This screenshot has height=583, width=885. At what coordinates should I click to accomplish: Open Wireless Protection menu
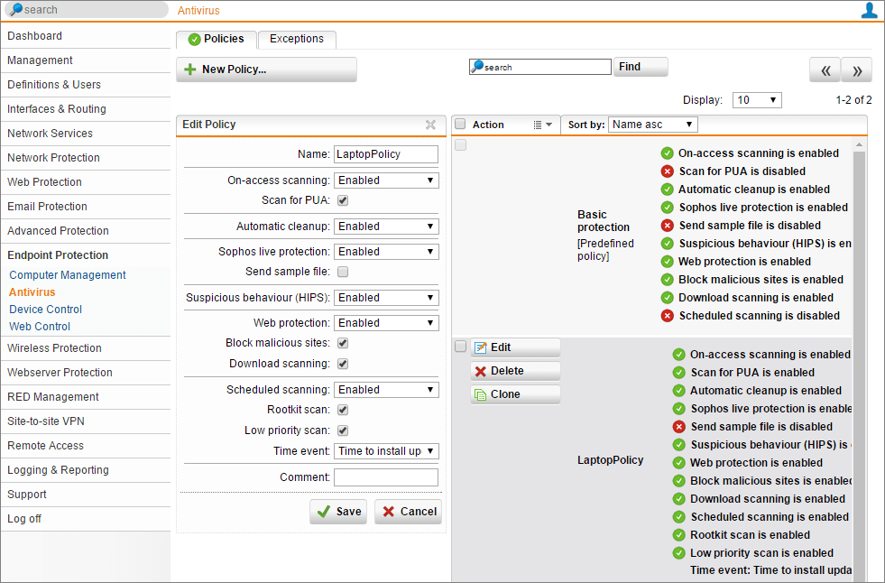(x=86, y=347)
